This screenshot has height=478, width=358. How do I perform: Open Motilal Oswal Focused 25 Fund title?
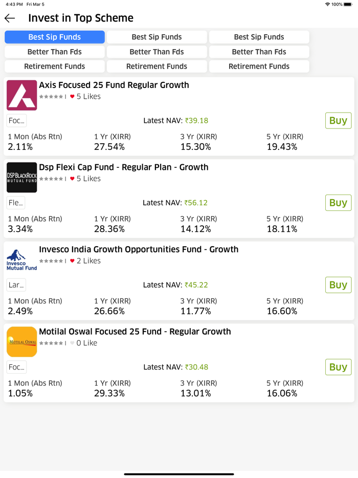pos(135,331)
